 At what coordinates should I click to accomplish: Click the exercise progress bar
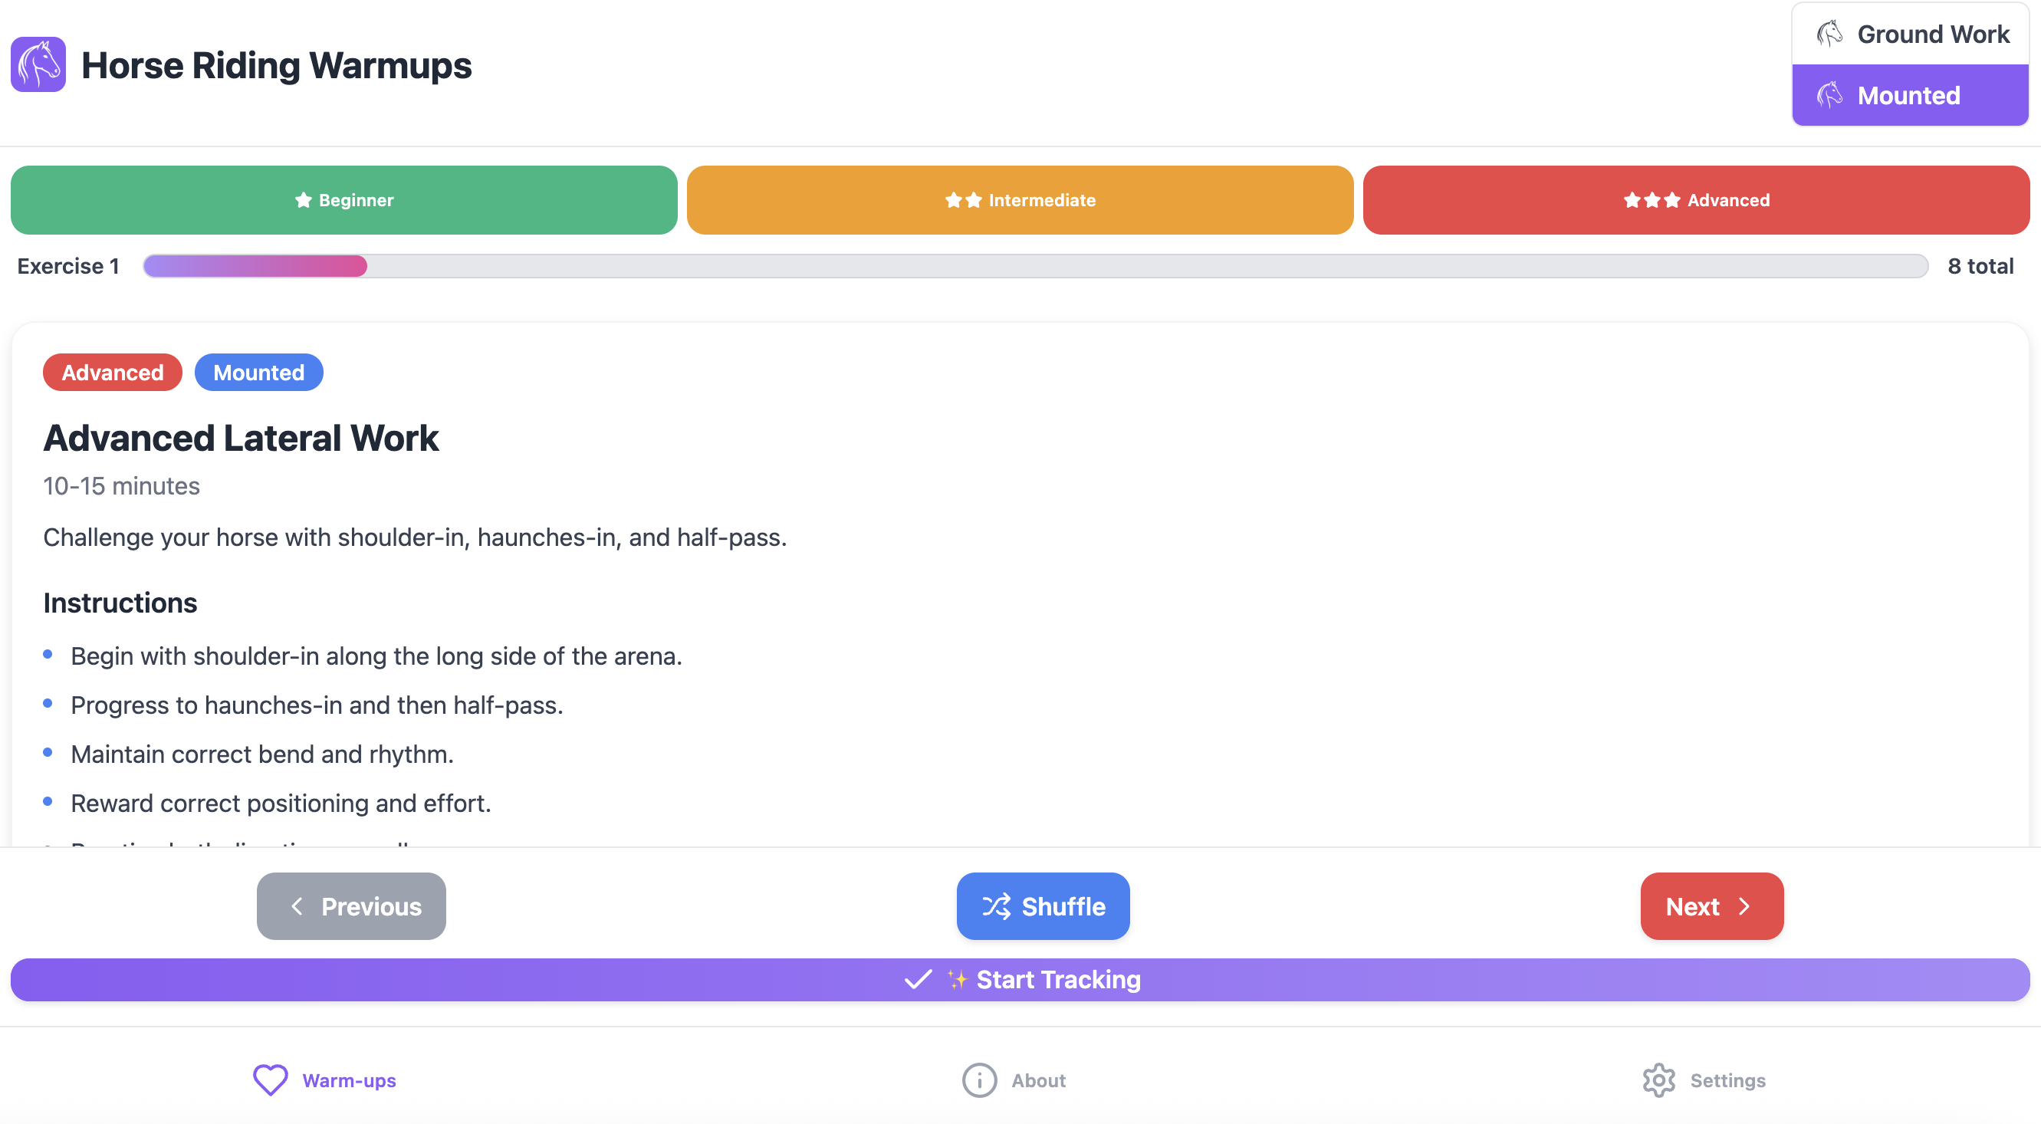click(x=1035, y=266)
